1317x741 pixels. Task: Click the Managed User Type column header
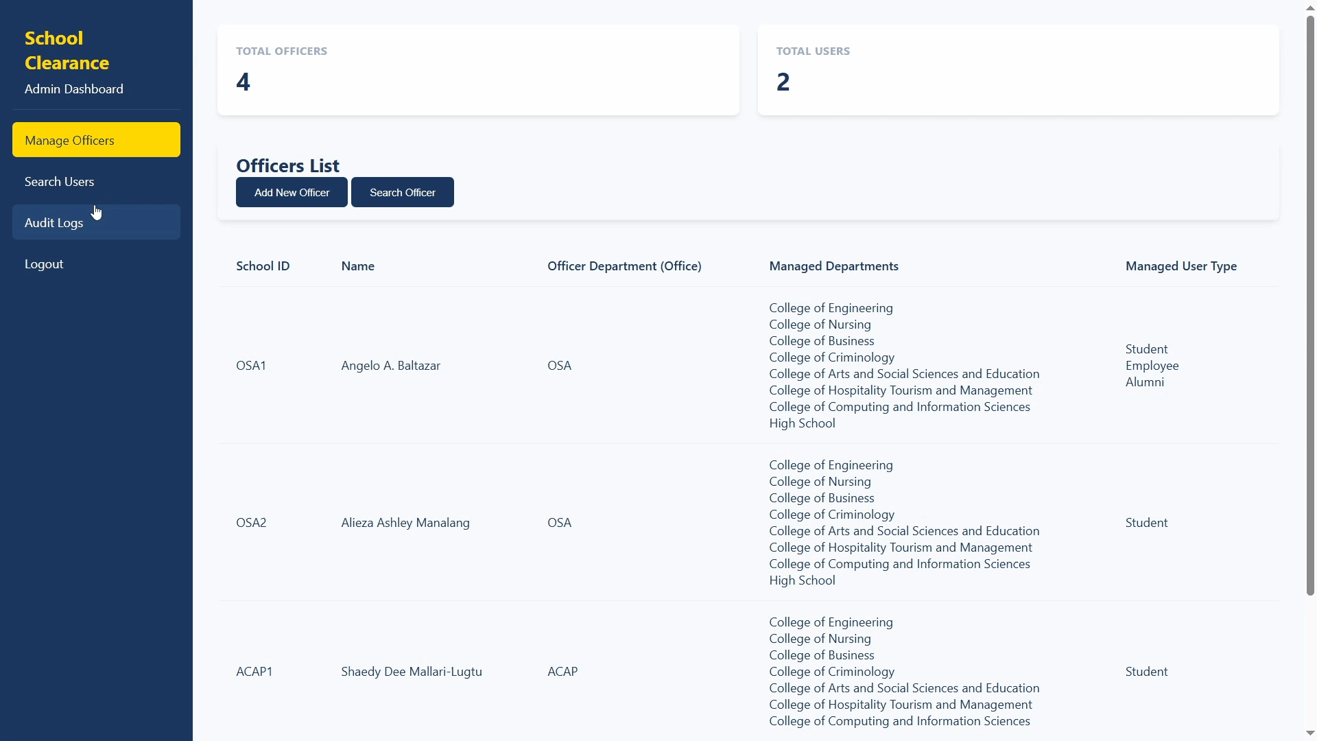pos(1180,266)
